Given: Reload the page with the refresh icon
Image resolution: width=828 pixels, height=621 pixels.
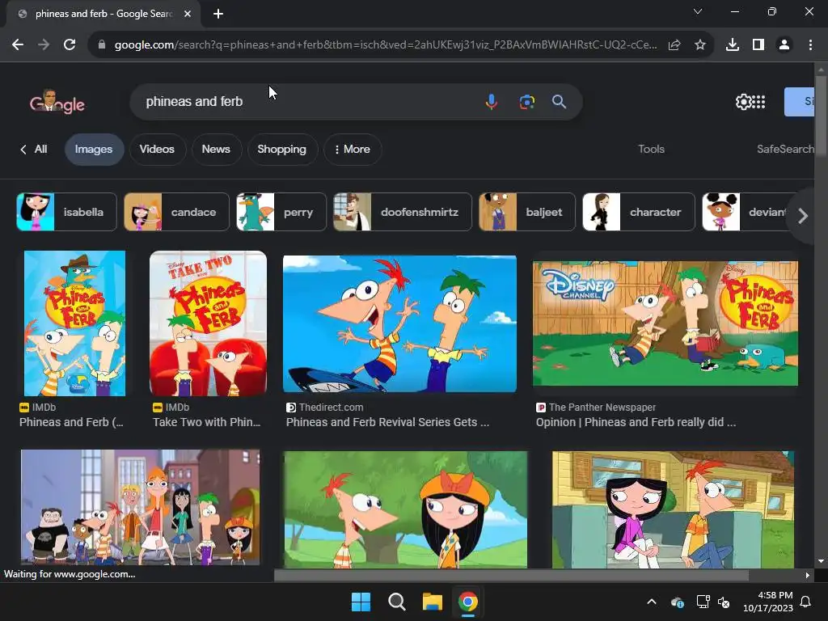Looking at the screenshot, I should tap(70, 45).
